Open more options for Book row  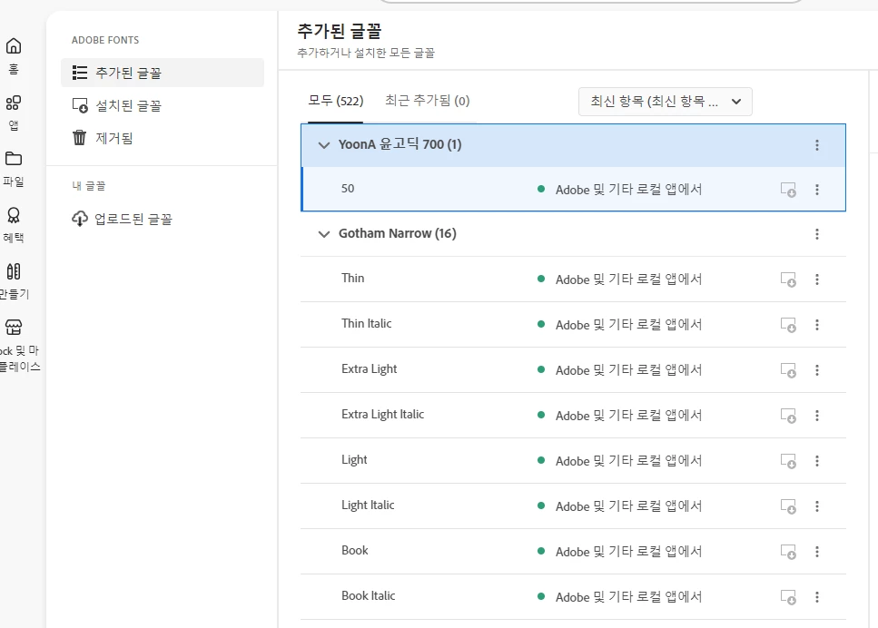[x=817, y=552]
